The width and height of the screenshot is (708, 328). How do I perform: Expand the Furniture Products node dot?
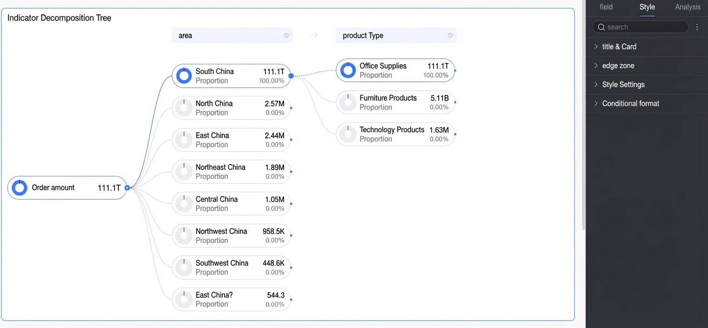[455, 102]
